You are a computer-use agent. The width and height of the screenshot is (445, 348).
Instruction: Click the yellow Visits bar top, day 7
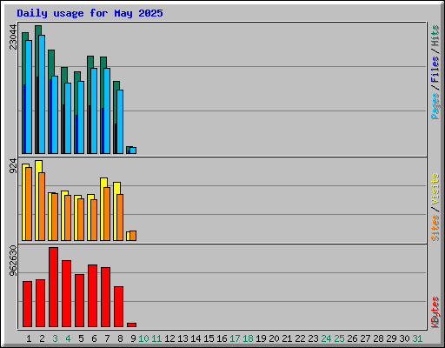pos(103,182)
